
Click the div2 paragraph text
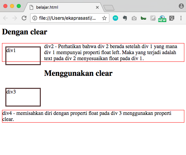110,52
